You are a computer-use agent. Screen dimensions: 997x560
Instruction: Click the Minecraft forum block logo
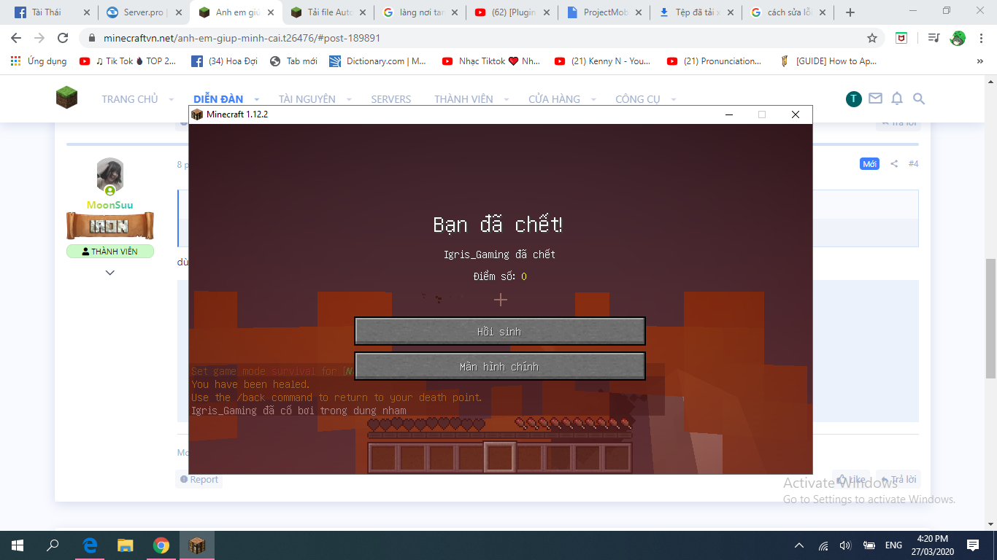66,98
